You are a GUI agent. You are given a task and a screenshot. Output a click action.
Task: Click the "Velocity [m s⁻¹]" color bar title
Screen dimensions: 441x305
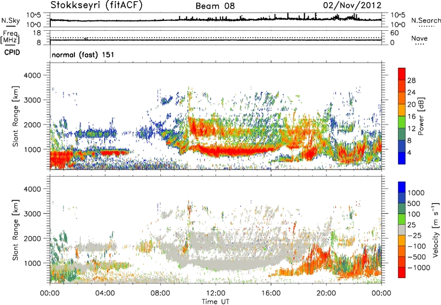pyautogui.click(x=435, y=230)
